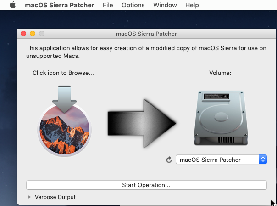
Task: Open the macOS Sierra Patcher application menu
Action: tap(59, 5)
